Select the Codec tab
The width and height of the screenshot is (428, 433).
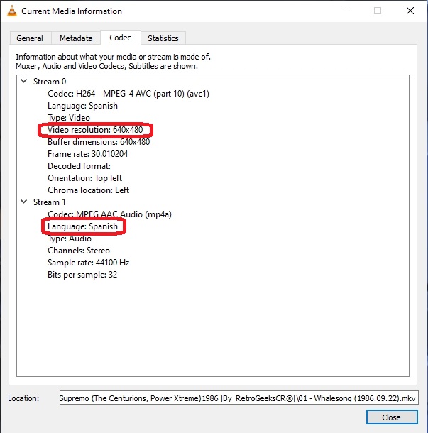121,38
